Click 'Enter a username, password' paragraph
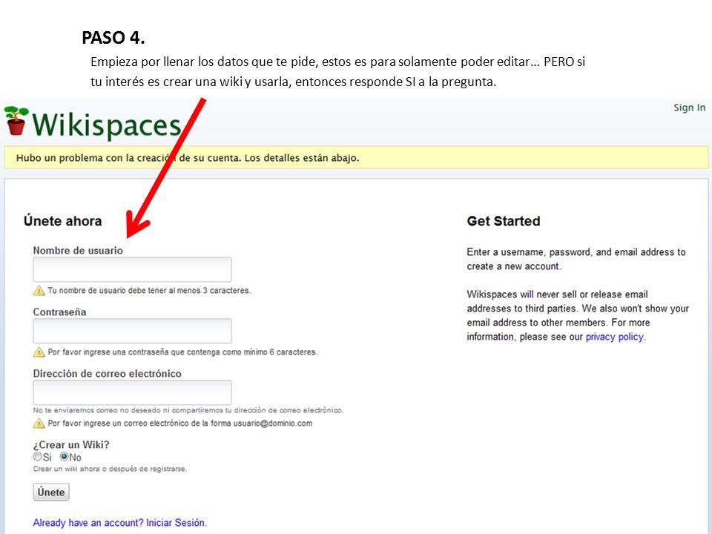The height and width of the screenshot is (534, 712). pos(576,260)
